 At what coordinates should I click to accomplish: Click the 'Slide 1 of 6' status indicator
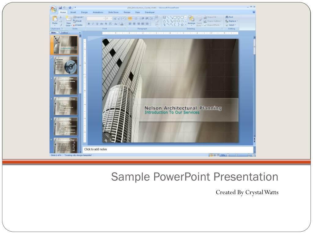[56, 155]
